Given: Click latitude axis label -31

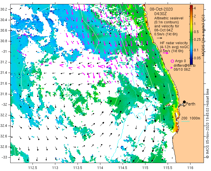Looking at the screenshot, I should tap(4, 52).
